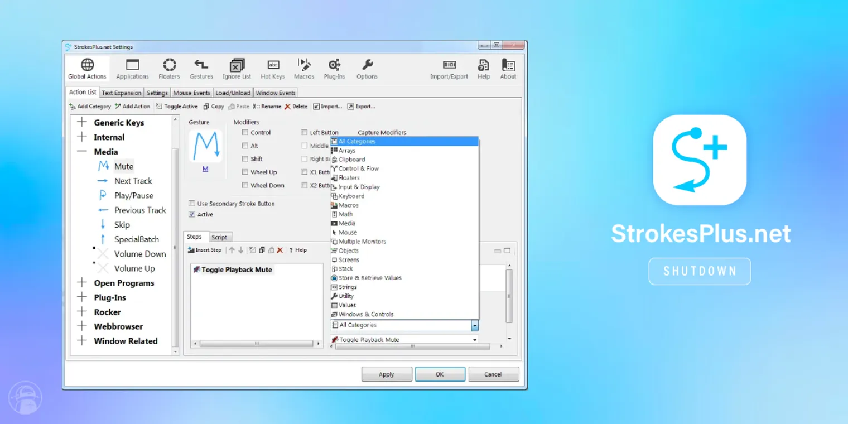Screen dimensions: 848x424
Task: Click the Apply button
Action: pyautogui.click(x=387, y=374)
